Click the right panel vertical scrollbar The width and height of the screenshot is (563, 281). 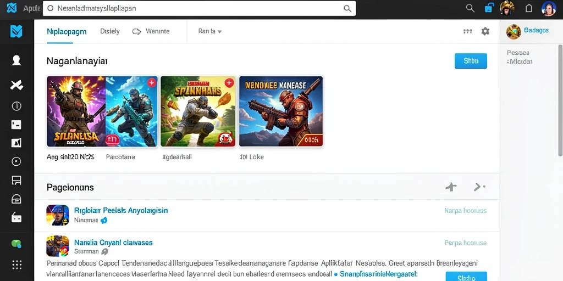(560, 100)
